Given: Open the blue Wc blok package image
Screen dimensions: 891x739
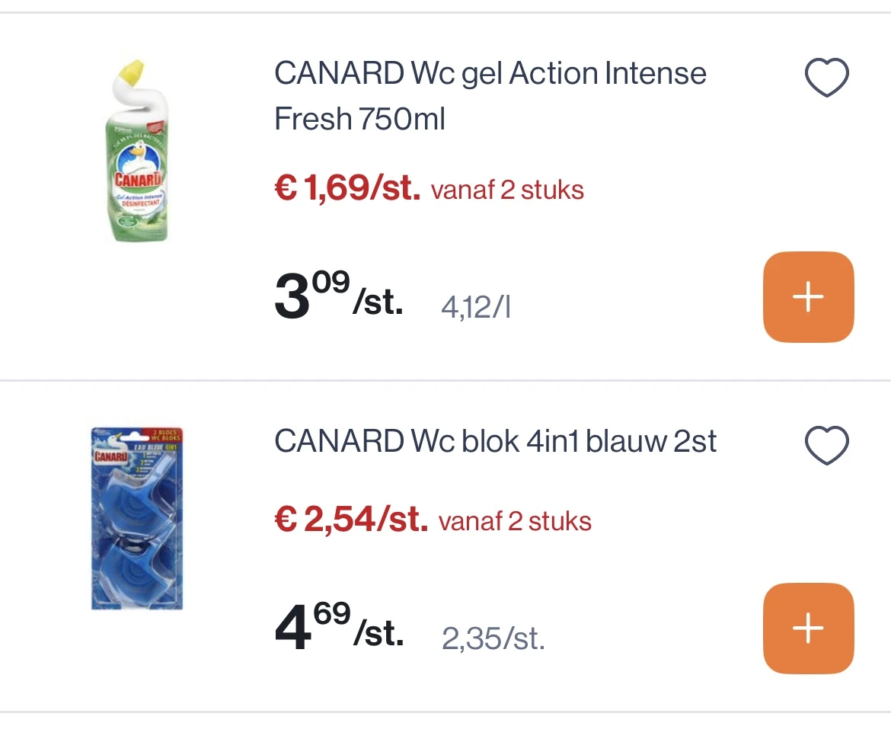Looking at the screenshot, I should click(137, 518).
